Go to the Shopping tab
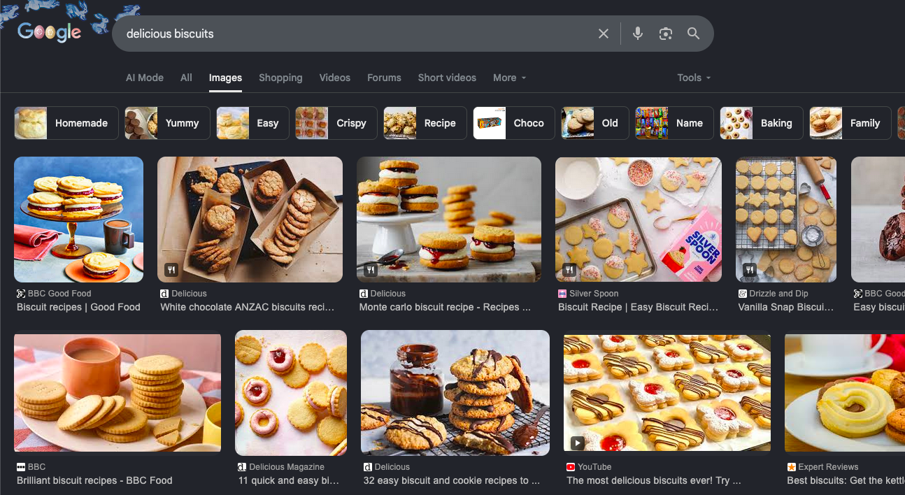 coord(280,78)
